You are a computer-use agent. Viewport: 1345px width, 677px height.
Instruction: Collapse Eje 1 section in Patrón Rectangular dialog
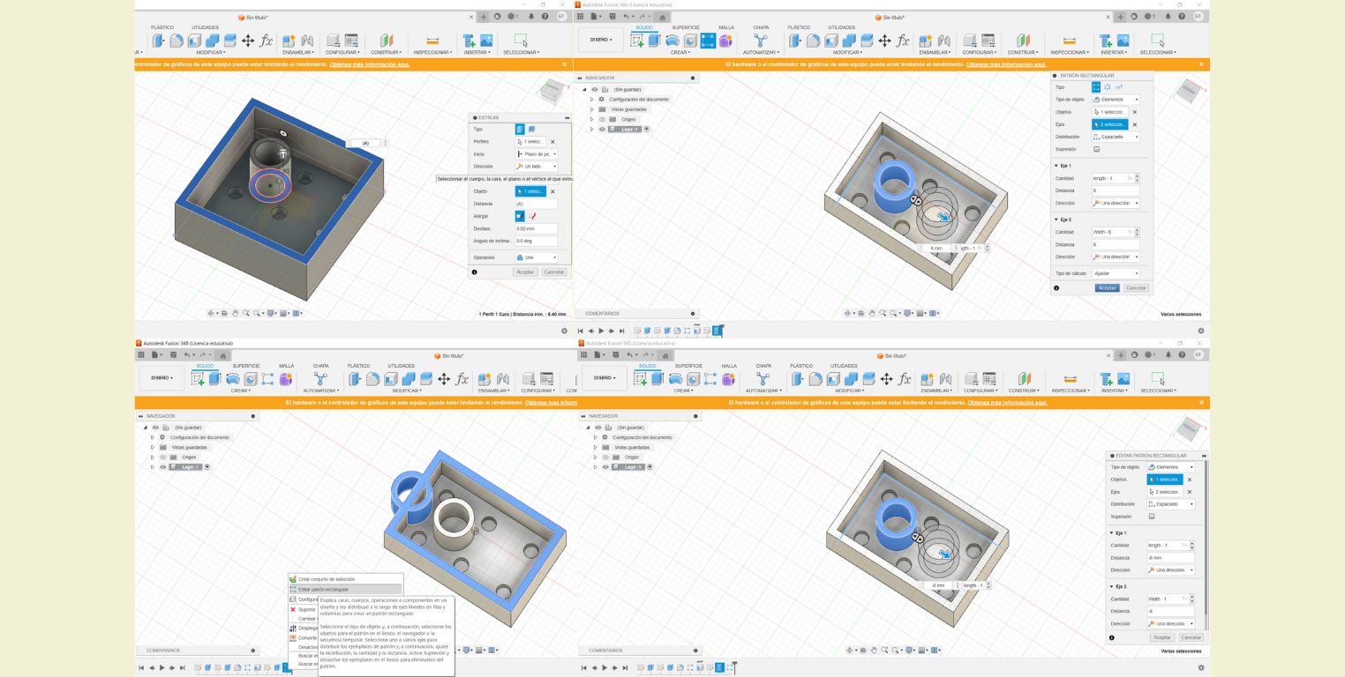(1056, 166)
